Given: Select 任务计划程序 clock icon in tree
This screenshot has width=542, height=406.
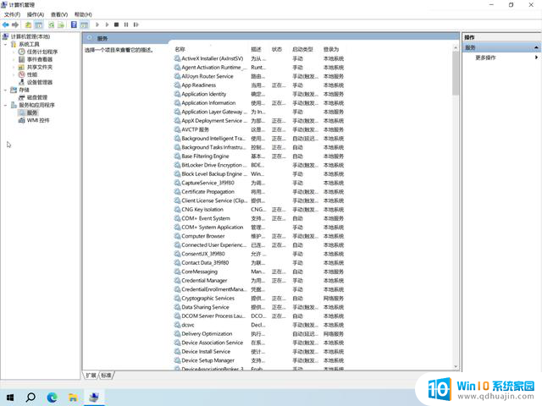Looking at the screenshot, I should 21,52.
